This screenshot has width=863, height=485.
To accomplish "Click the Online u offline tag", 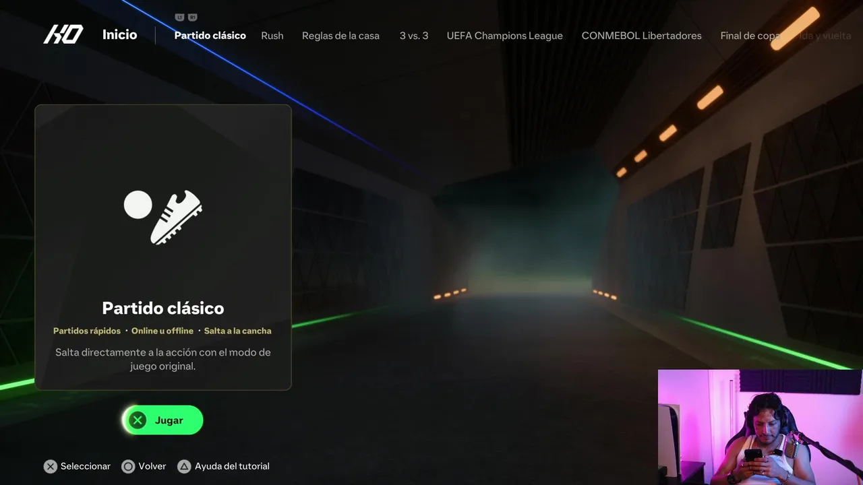I will pyautogui.click(x=162, y=331).
